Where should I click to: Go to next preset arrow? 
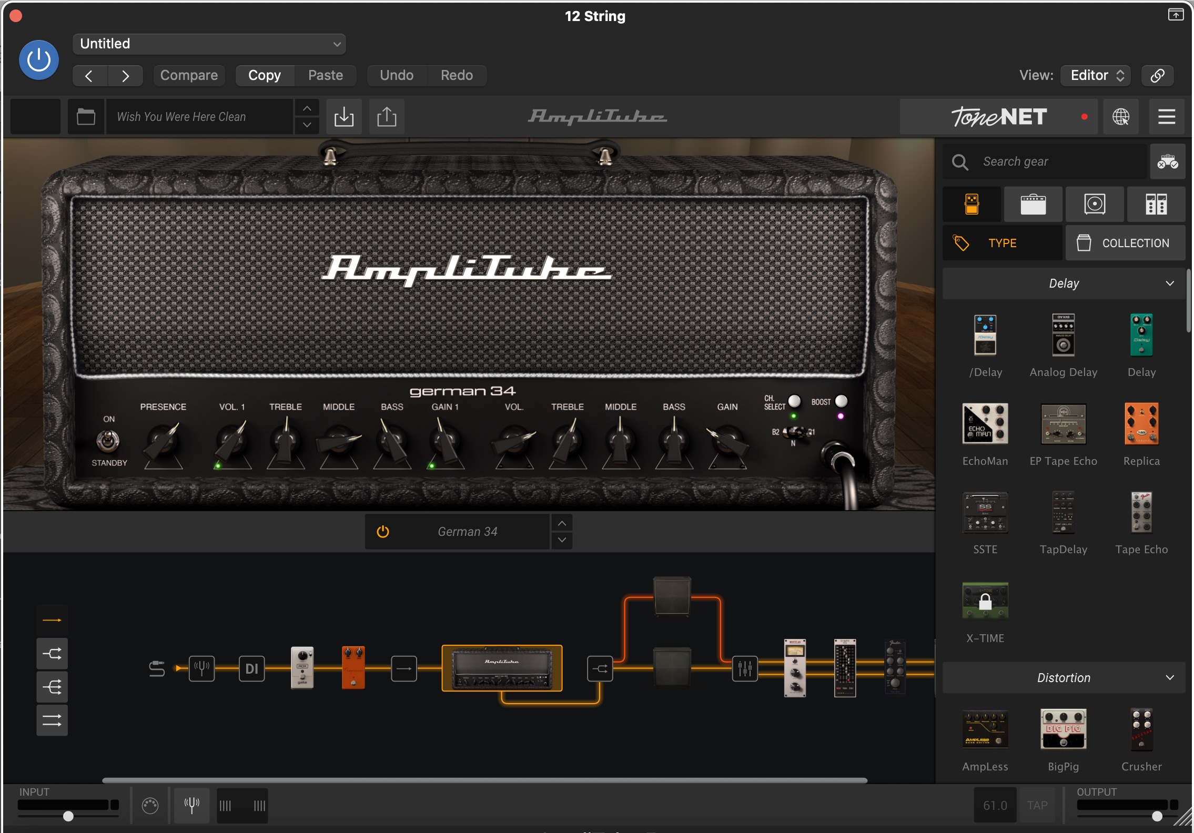pyautogui.click(x=125, y=76)
